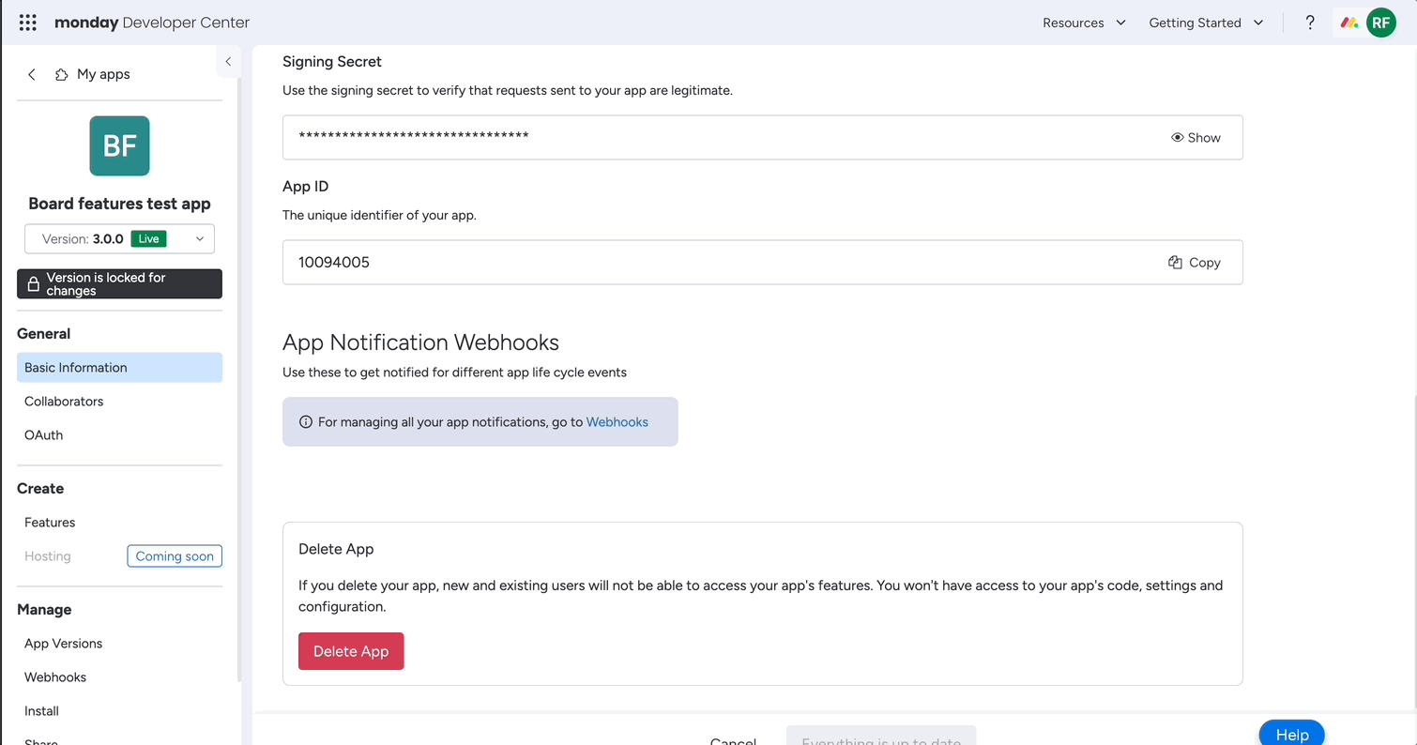Collapse the left sidebar panel

point(228,62)
